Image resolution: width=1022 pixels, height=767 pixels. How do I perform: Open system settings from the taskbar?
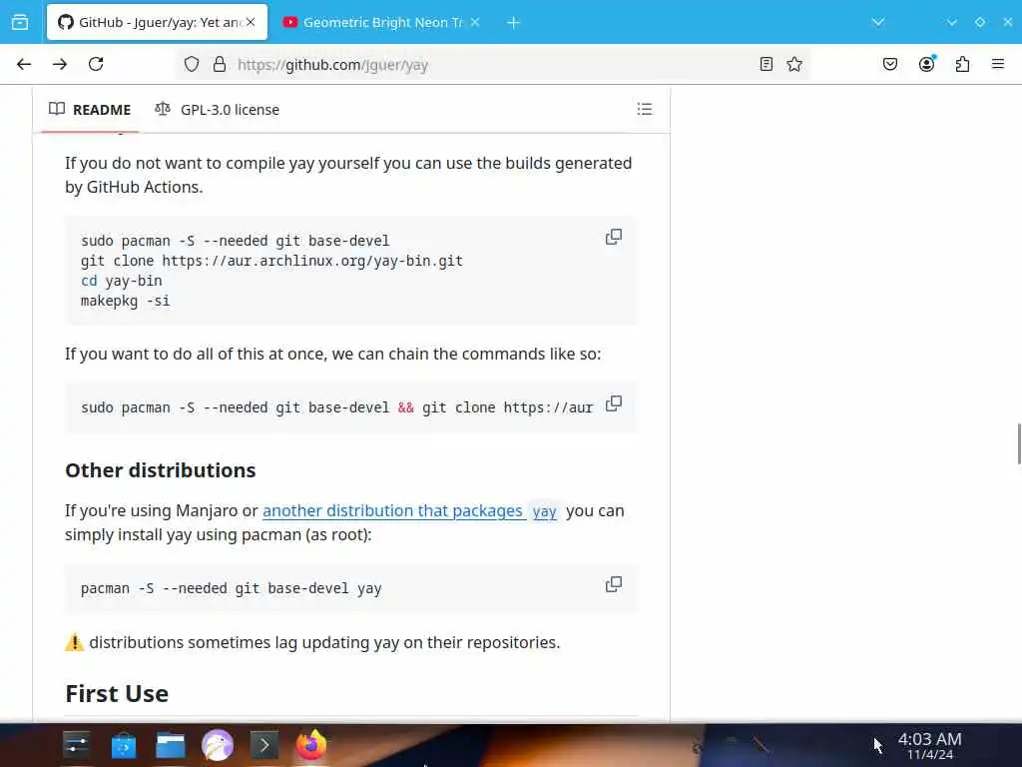click(x=77, y=744)
